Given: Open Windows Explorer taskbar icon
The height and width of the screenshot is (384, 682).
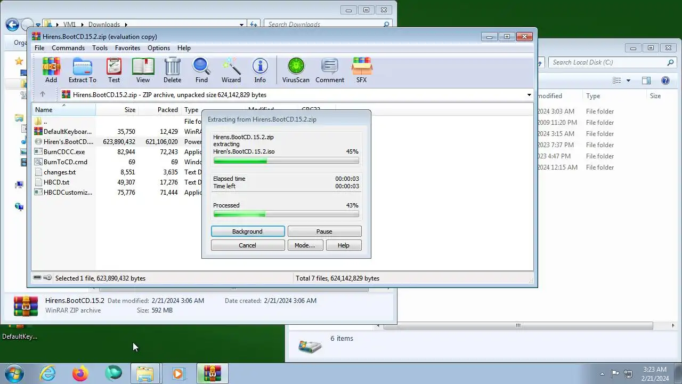Looking at the screenshot, I should tap(145, 373).
